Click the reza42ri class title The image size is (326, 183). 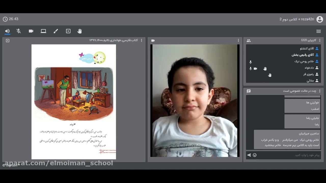[x=297, y=19]
